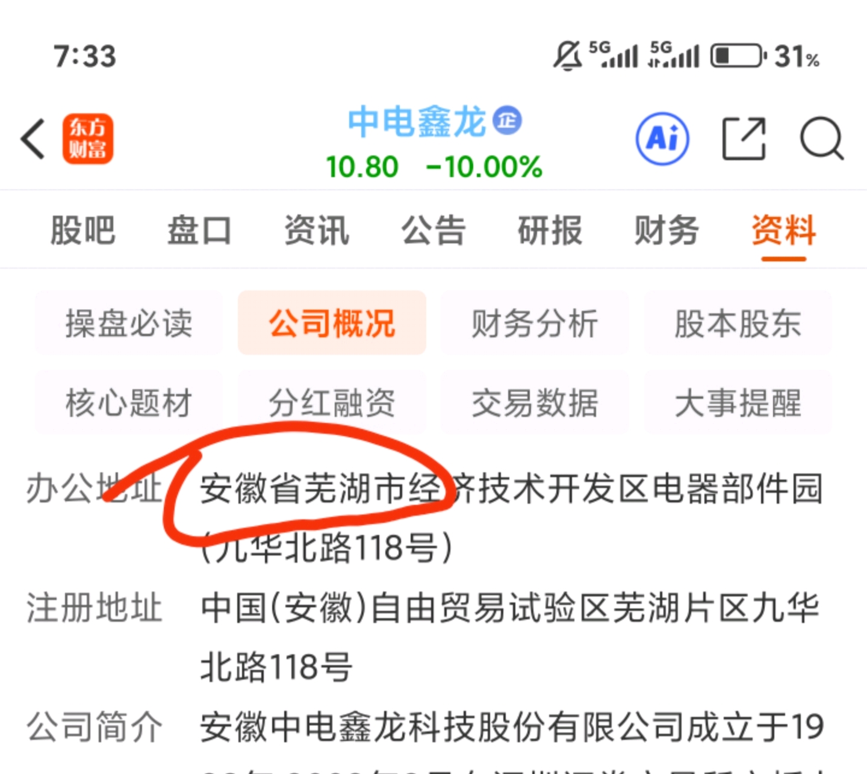This screenshot has height=774, width=867.
Task: Tap the battery status icon
Action: click(x=738, y=56)
